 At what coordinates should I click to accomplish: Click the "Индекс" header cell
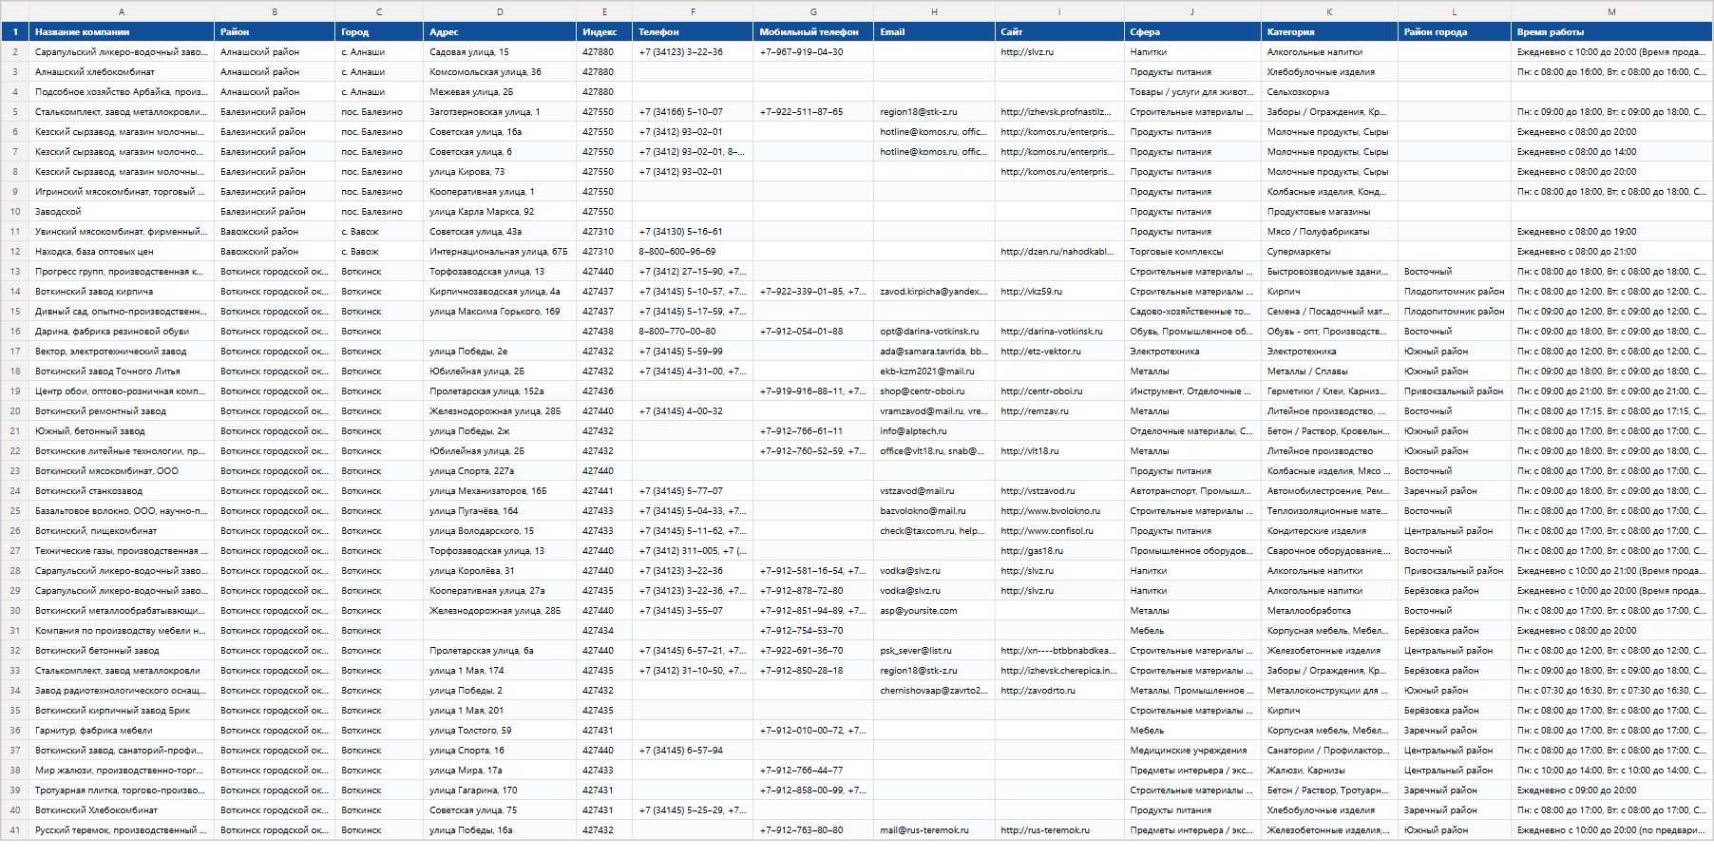(x=604, y=32)
